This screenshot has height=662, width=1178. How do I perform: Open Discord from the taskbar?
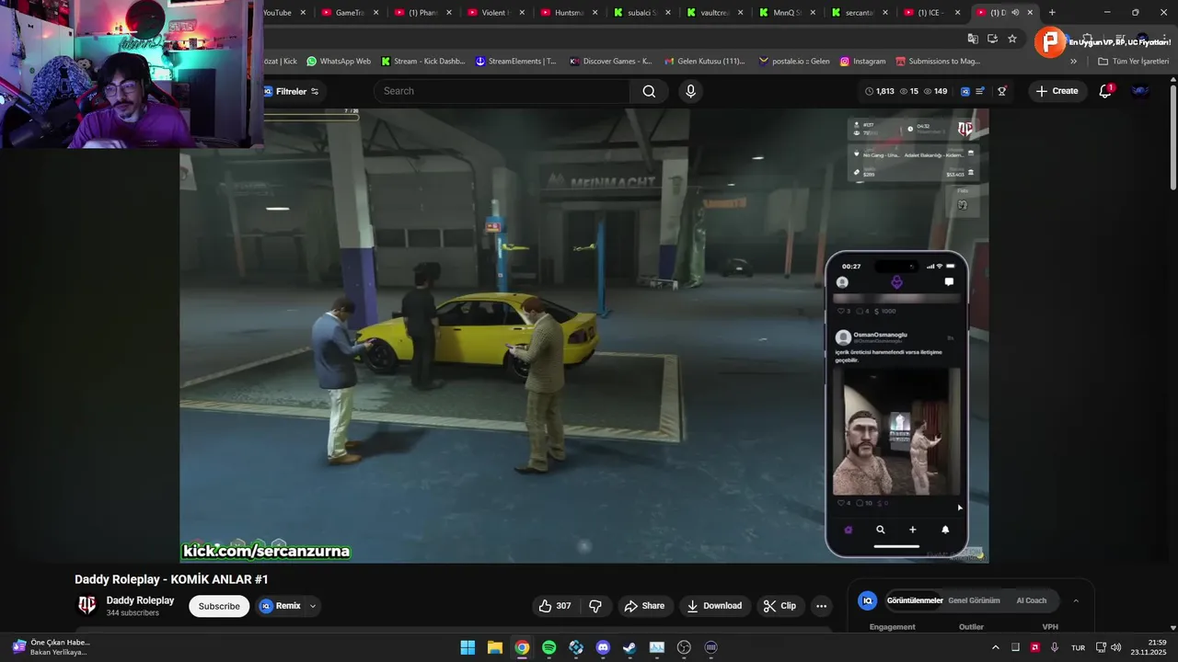coord(603,647)
